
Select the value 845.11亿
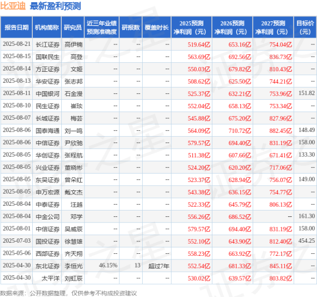click(x=281, y=266)
